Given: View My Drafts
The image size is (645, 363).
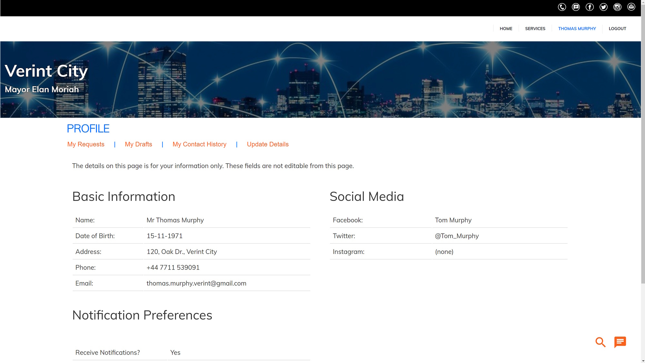Looking at the screenshot, I should coord(138,144).
